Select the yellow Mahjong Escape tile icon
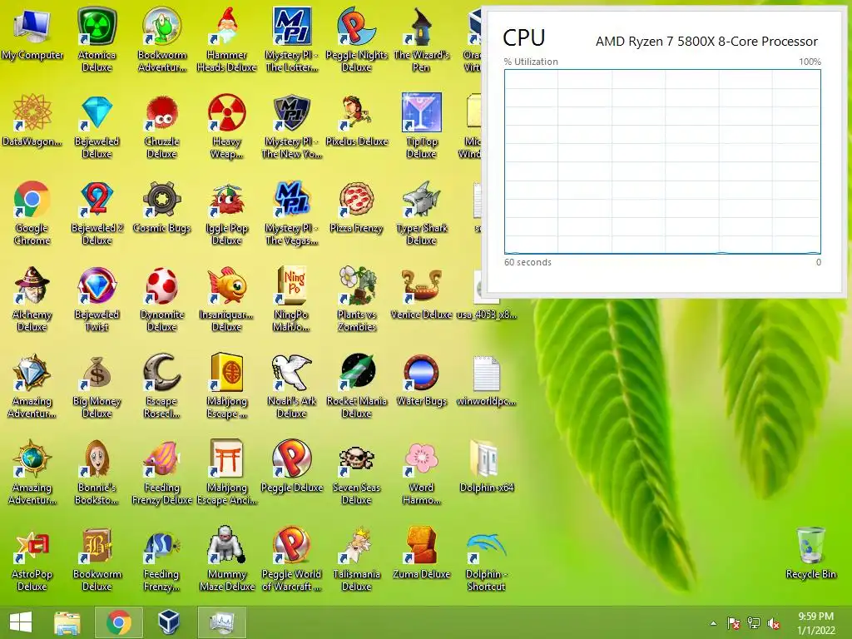This screenshot has height=639, width=852. point(226,373)
